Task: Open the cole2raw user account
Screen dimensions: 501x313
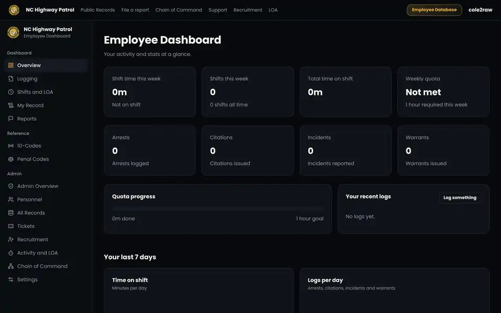Action: tap(480, 10)
